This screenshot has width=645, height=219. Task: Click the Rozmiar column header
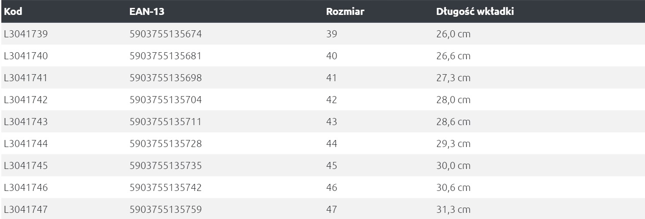pyautogui.click(x=345, y=11)
